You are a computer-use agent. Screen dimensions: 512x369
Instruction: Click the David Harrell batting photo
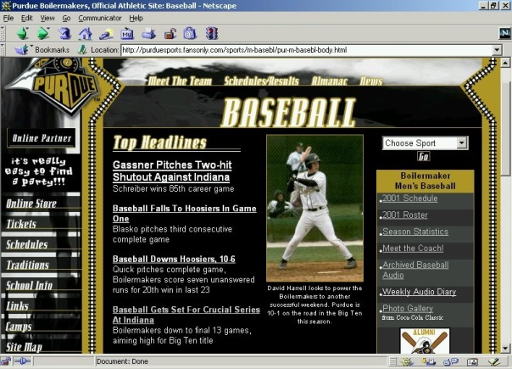(314, 208)
